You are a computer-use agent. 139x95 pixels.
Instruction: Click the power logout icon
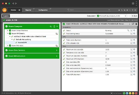(135, 10)
